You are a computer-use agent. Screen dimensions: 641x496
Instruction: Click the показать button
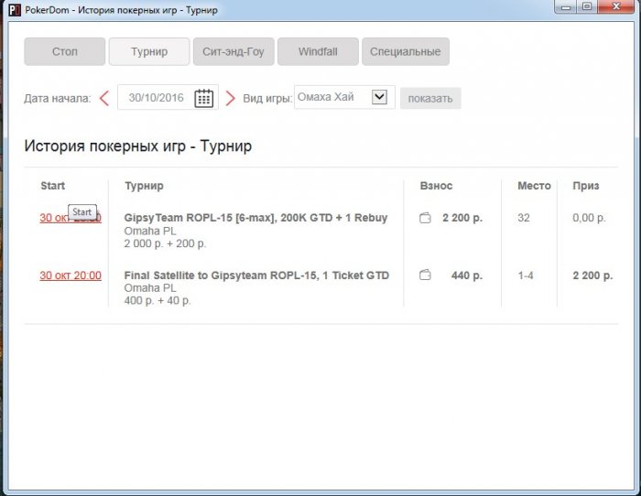(430, 98)
